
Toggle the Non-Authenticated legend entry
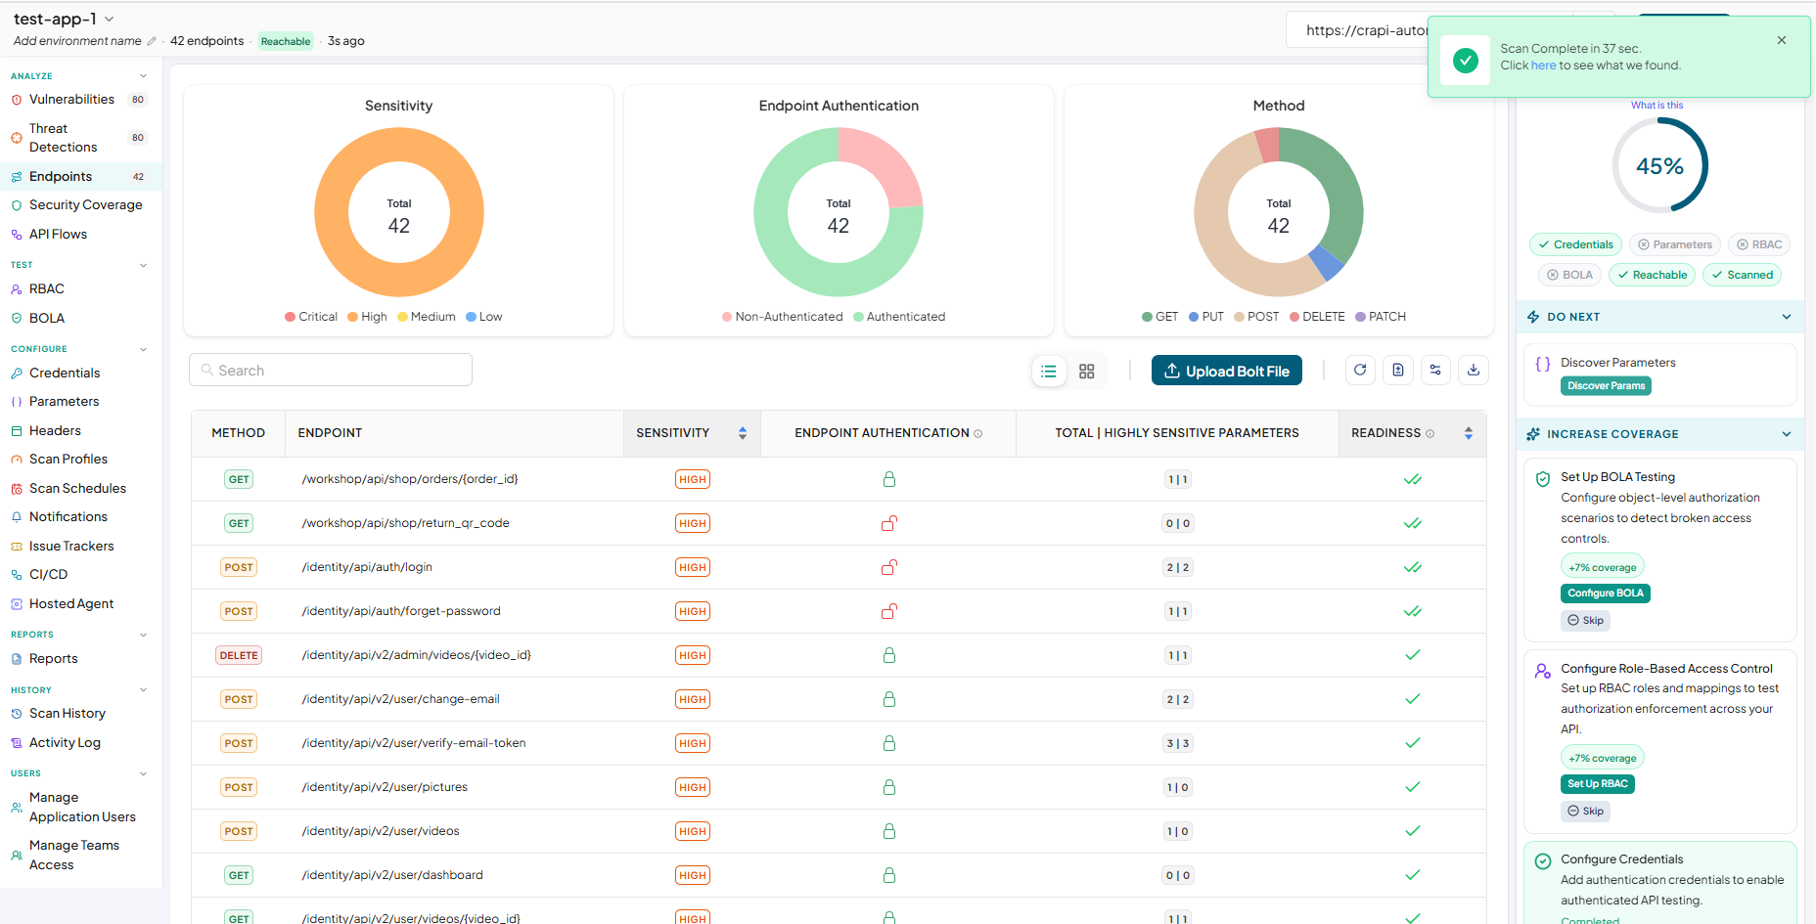[782, 317]
